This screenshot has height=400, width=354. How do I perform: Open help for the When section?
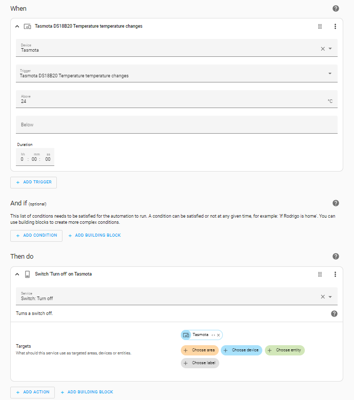336,9
